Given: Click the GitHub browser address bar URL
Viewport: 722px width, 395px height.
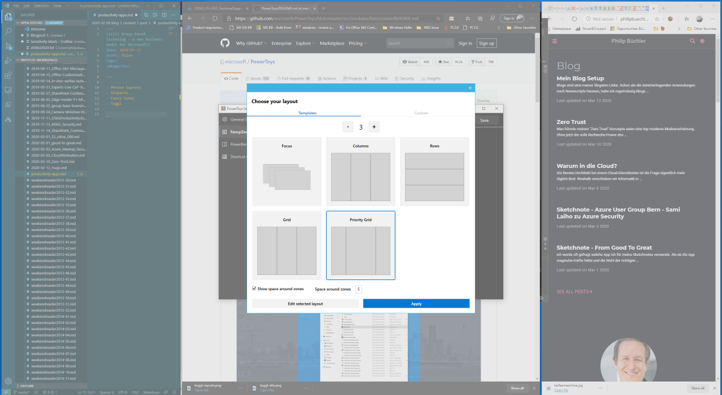Looking at the screenshot, I should pos(328,18).
